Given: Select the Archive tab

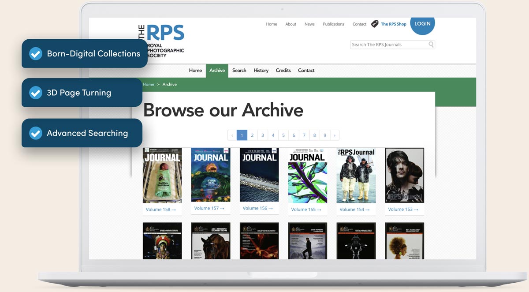Looking at the screenshot, I should click(x=217, y=71).
